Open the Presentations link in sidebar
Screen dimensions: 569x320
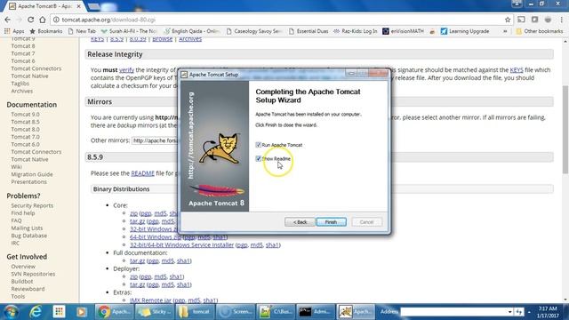point(28,181)
